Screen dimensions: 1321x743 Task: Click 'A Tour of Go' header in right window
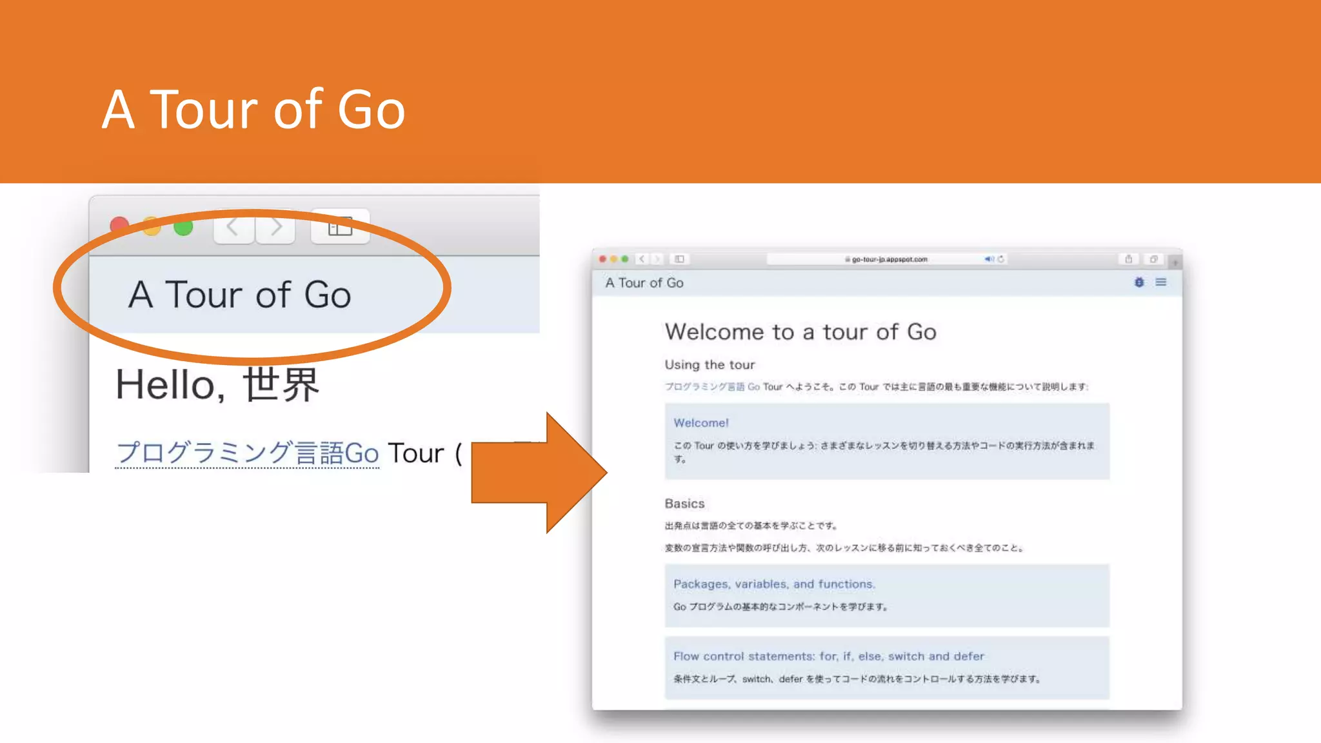644,282
